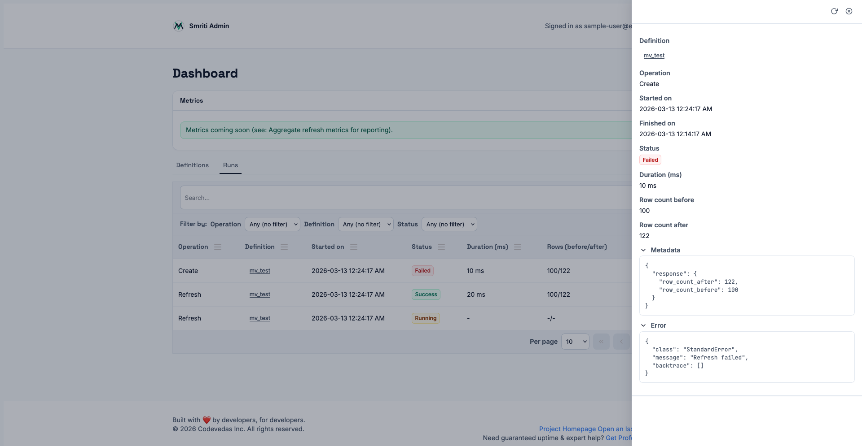Open the Operation filter dropdown
Image resolution: width=862 pixels, height=446 pixels.
(x=272, y=224)
